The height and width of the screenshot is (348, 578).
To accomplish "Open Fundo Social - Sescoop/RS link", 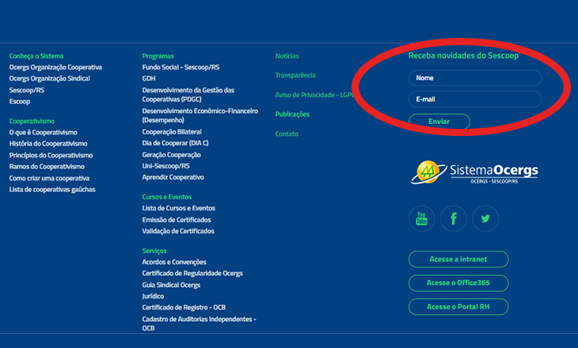I will [x=181, y=67].
